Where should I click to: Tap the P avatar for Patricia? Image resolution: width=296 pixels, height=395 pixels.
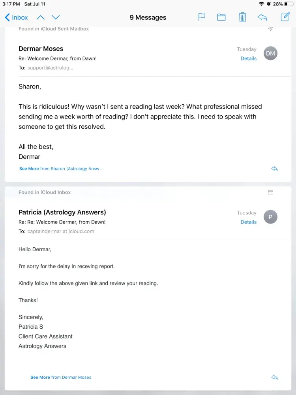pos(270,217)
